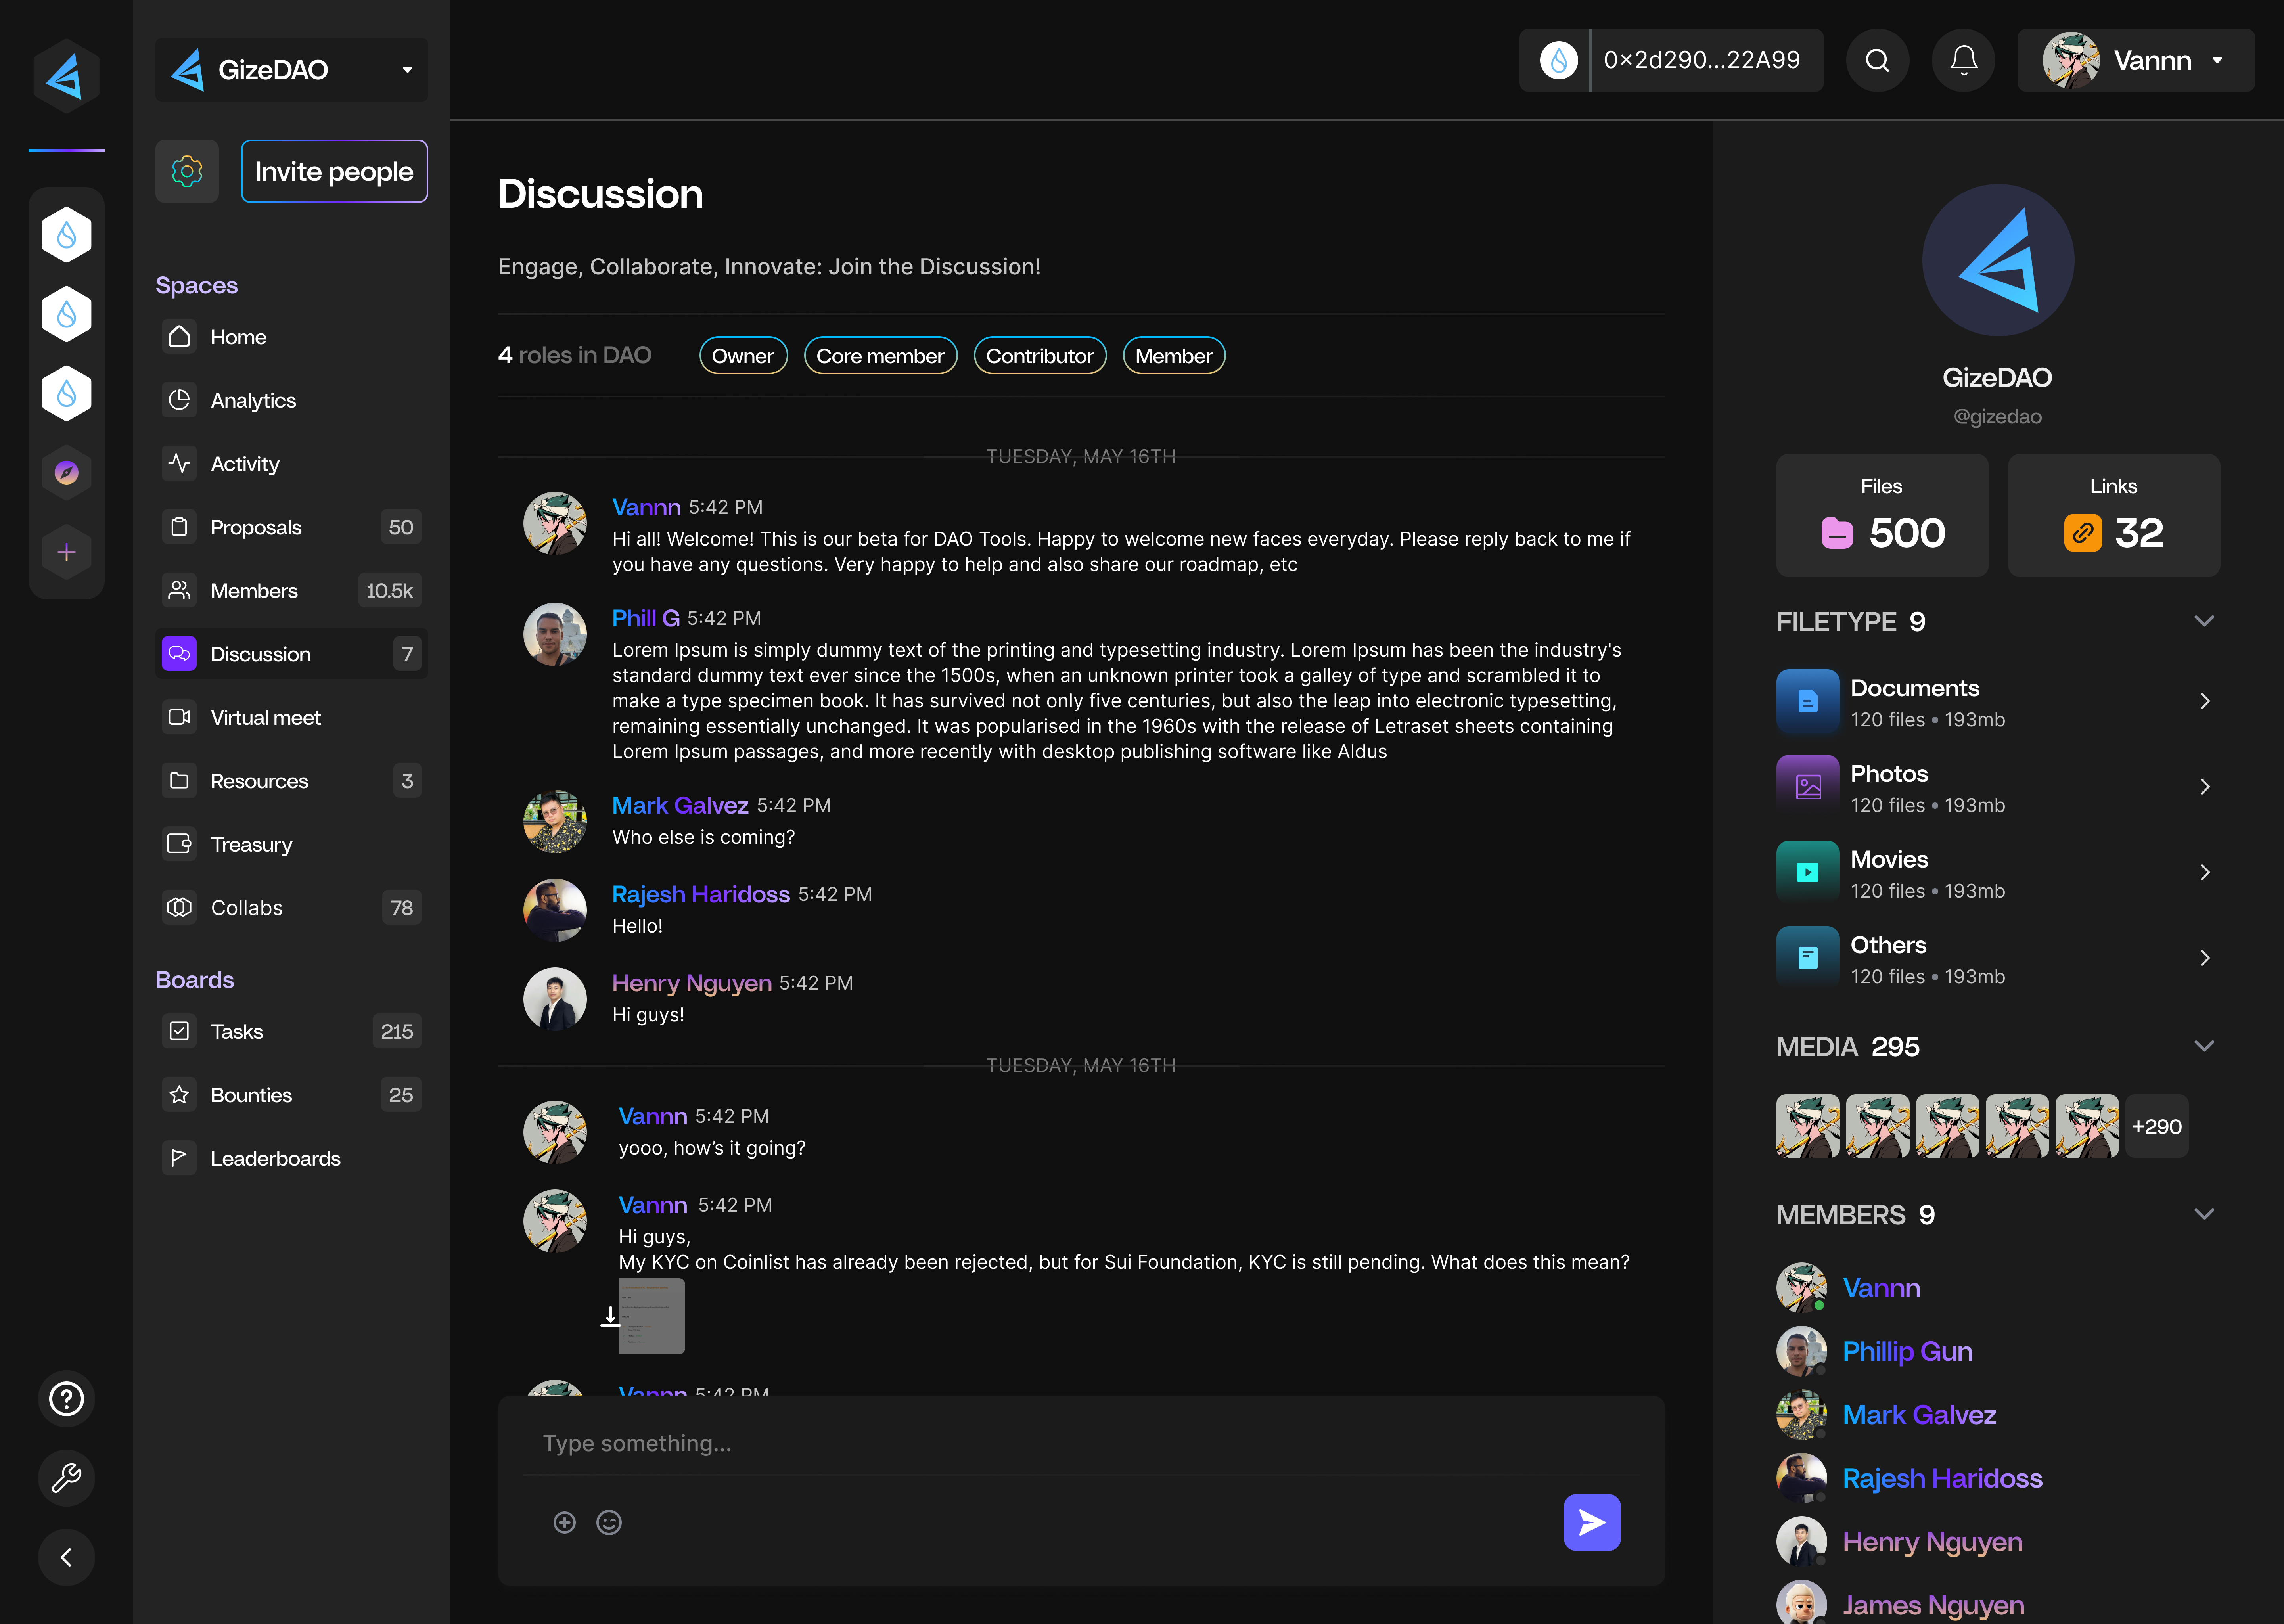Click the pink Files folder icon
Screen dimensions: 2284x1624
pos(1837,533)
